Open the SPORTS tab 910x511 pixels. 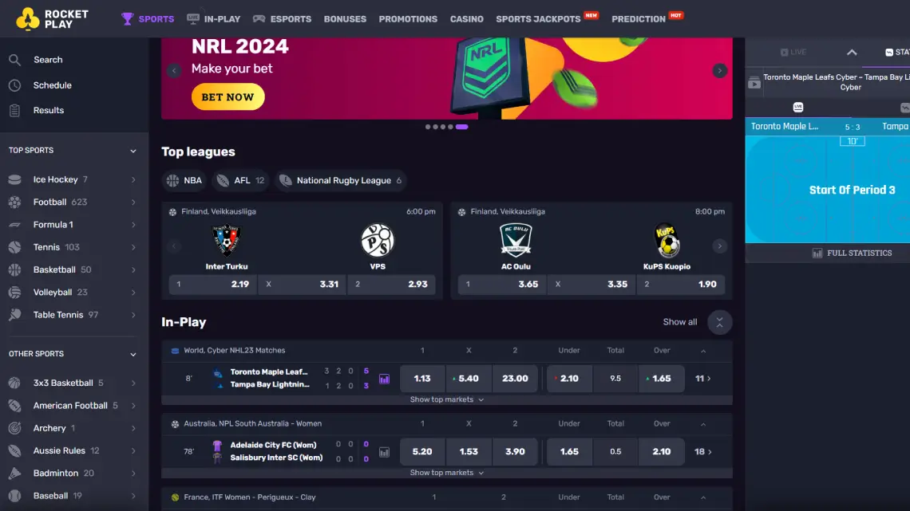pos(148,18)
